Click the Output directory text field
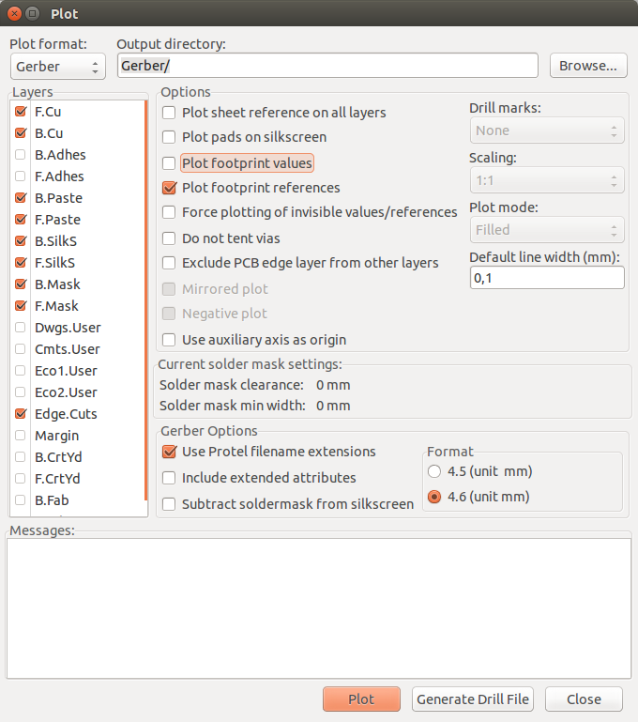This screenshot has width=638, height=722. click(x=327, y=66)
